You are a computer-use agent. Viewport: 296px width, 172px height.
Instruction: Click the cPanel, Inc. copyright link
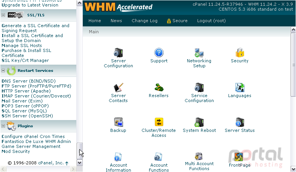click(51, 163)
